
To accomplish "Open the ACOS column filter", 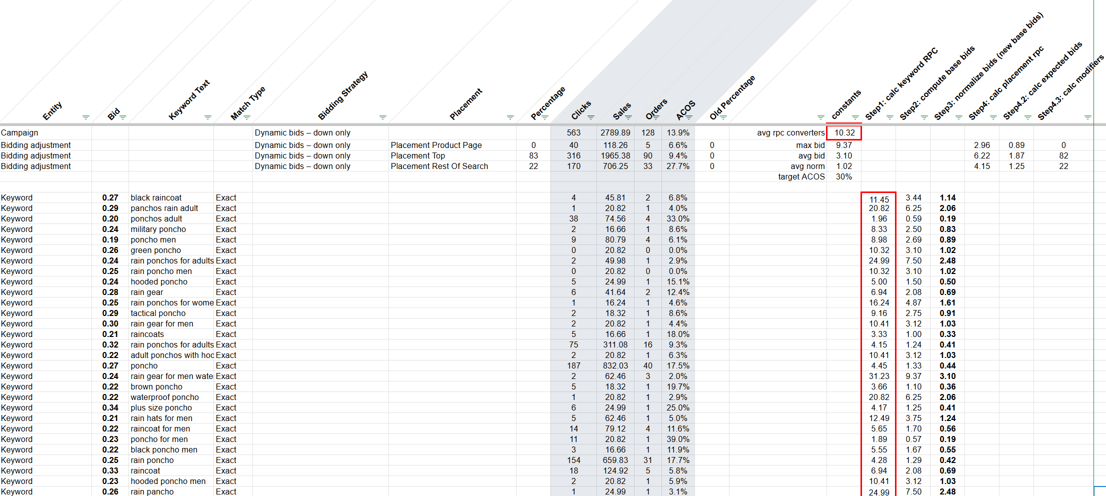I will (x=689, y=117).
